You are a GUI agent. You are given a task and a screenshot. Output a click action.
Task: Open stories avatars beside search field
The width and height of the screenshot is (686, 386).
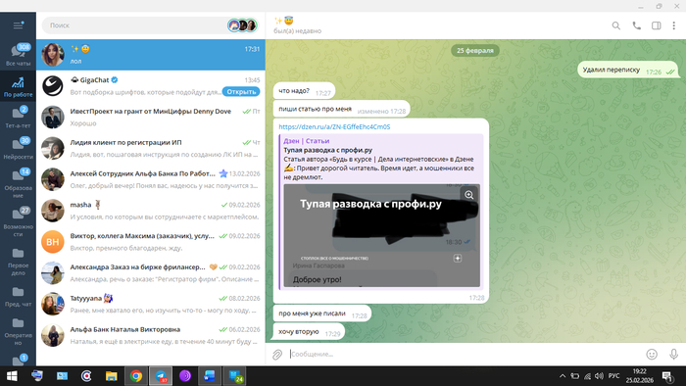point(242,25)
